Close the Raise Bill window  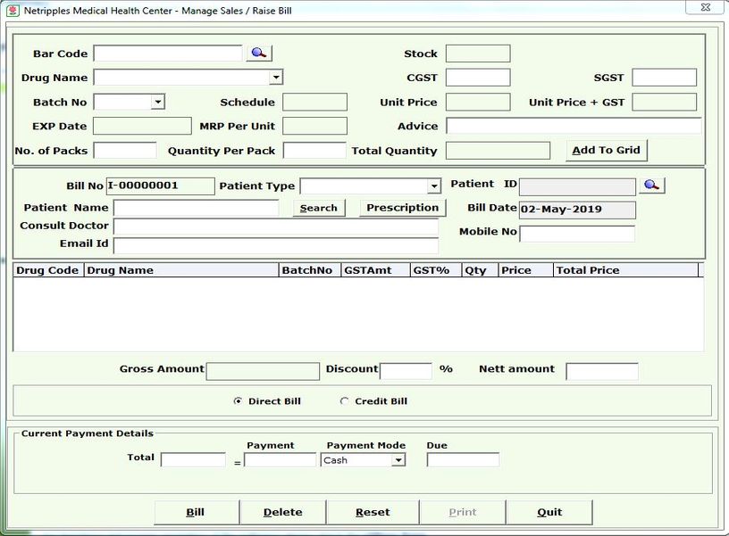pos(706,7)
